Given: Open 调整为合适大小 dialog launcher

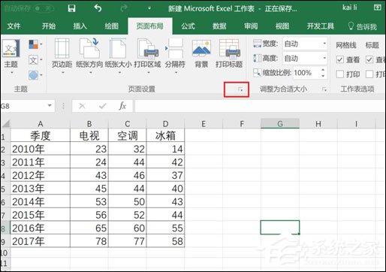Looking at the screenshot, I should click(x=324, y=89).
